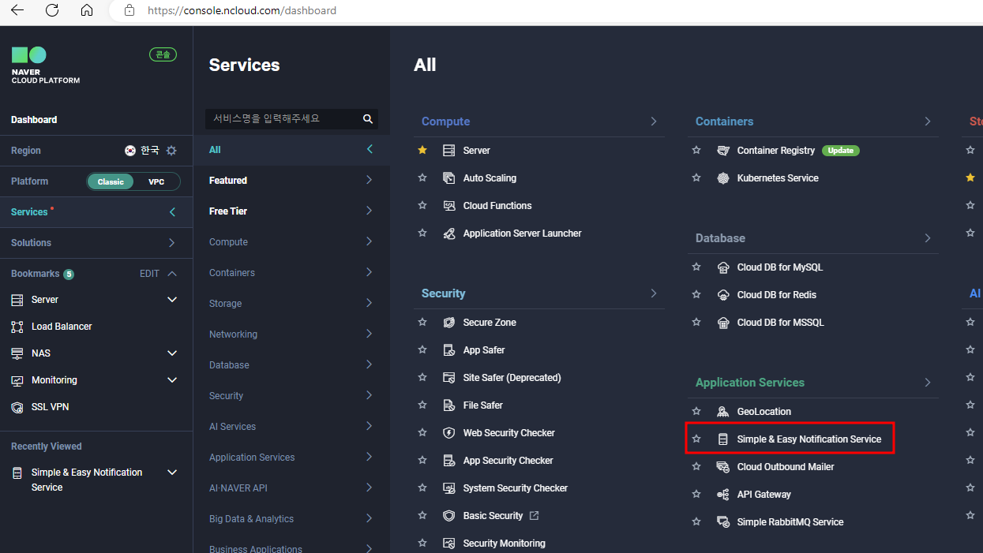Click the service name search field
The width and height of the screenshot is (983, 553).
coord(283,118)
